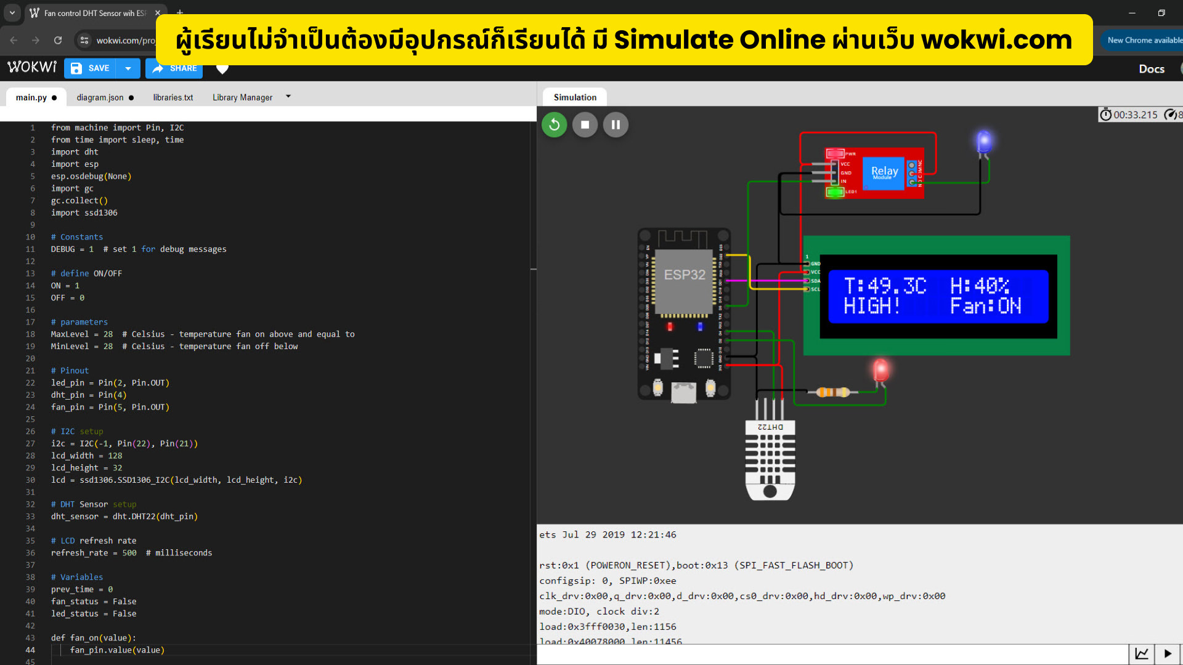1183x665 pixels.
Task: Click the red LED in the diagram
Action: pos(880,370)
